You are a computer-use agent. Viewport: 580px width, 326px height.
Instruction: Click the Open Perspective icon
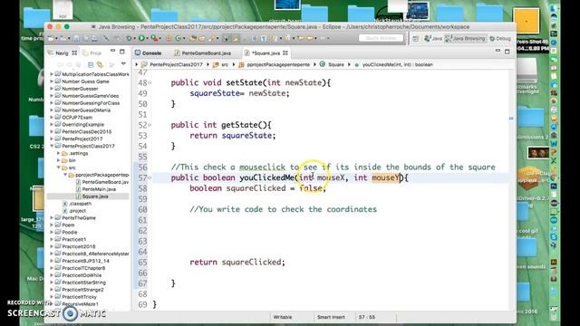tap(415, 38)
